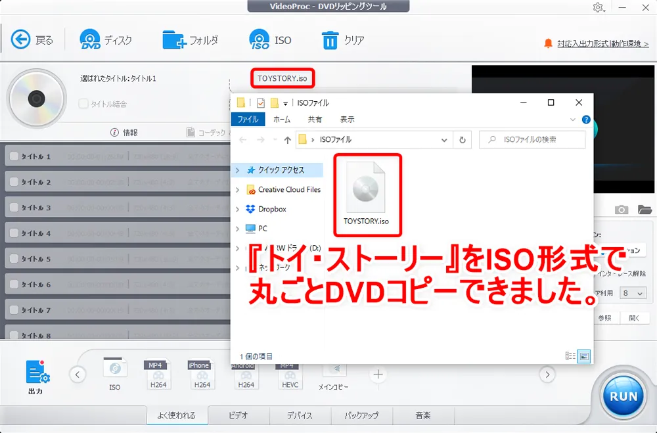
Task: Open the 対応入出力形式|動作環境 link
Action: tap(602, 43)
